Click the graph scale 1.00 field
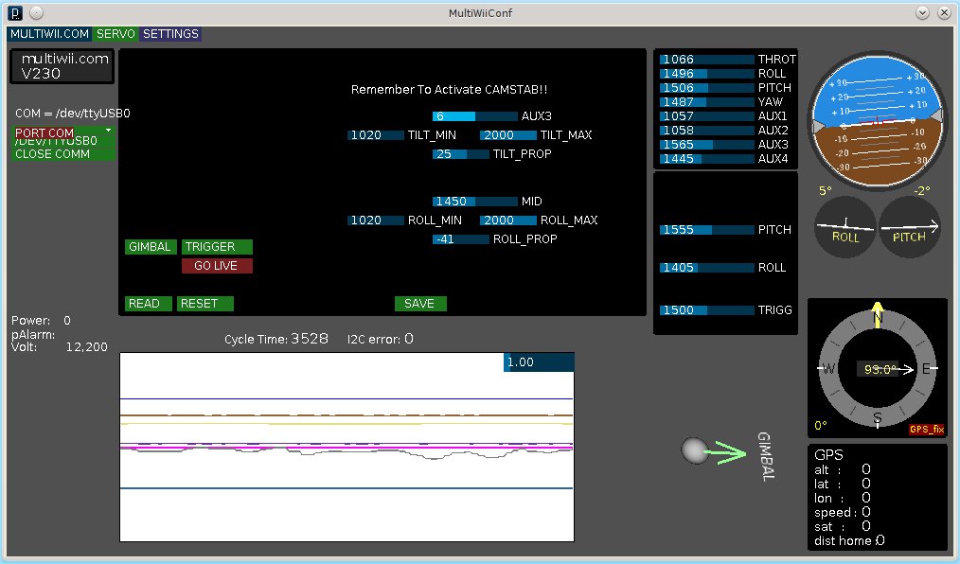 tap(538, 362)
